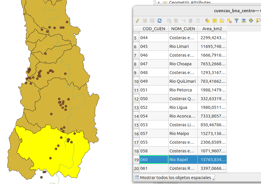Open select features by expression

click(x=207, y=21)
